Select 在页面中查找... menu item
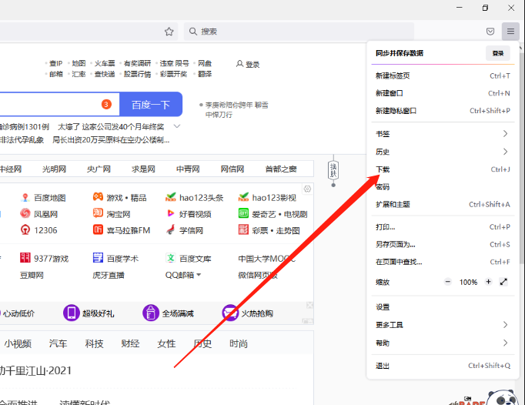The height and width of the screenshot is (405, 525). (x=443, y=262)
